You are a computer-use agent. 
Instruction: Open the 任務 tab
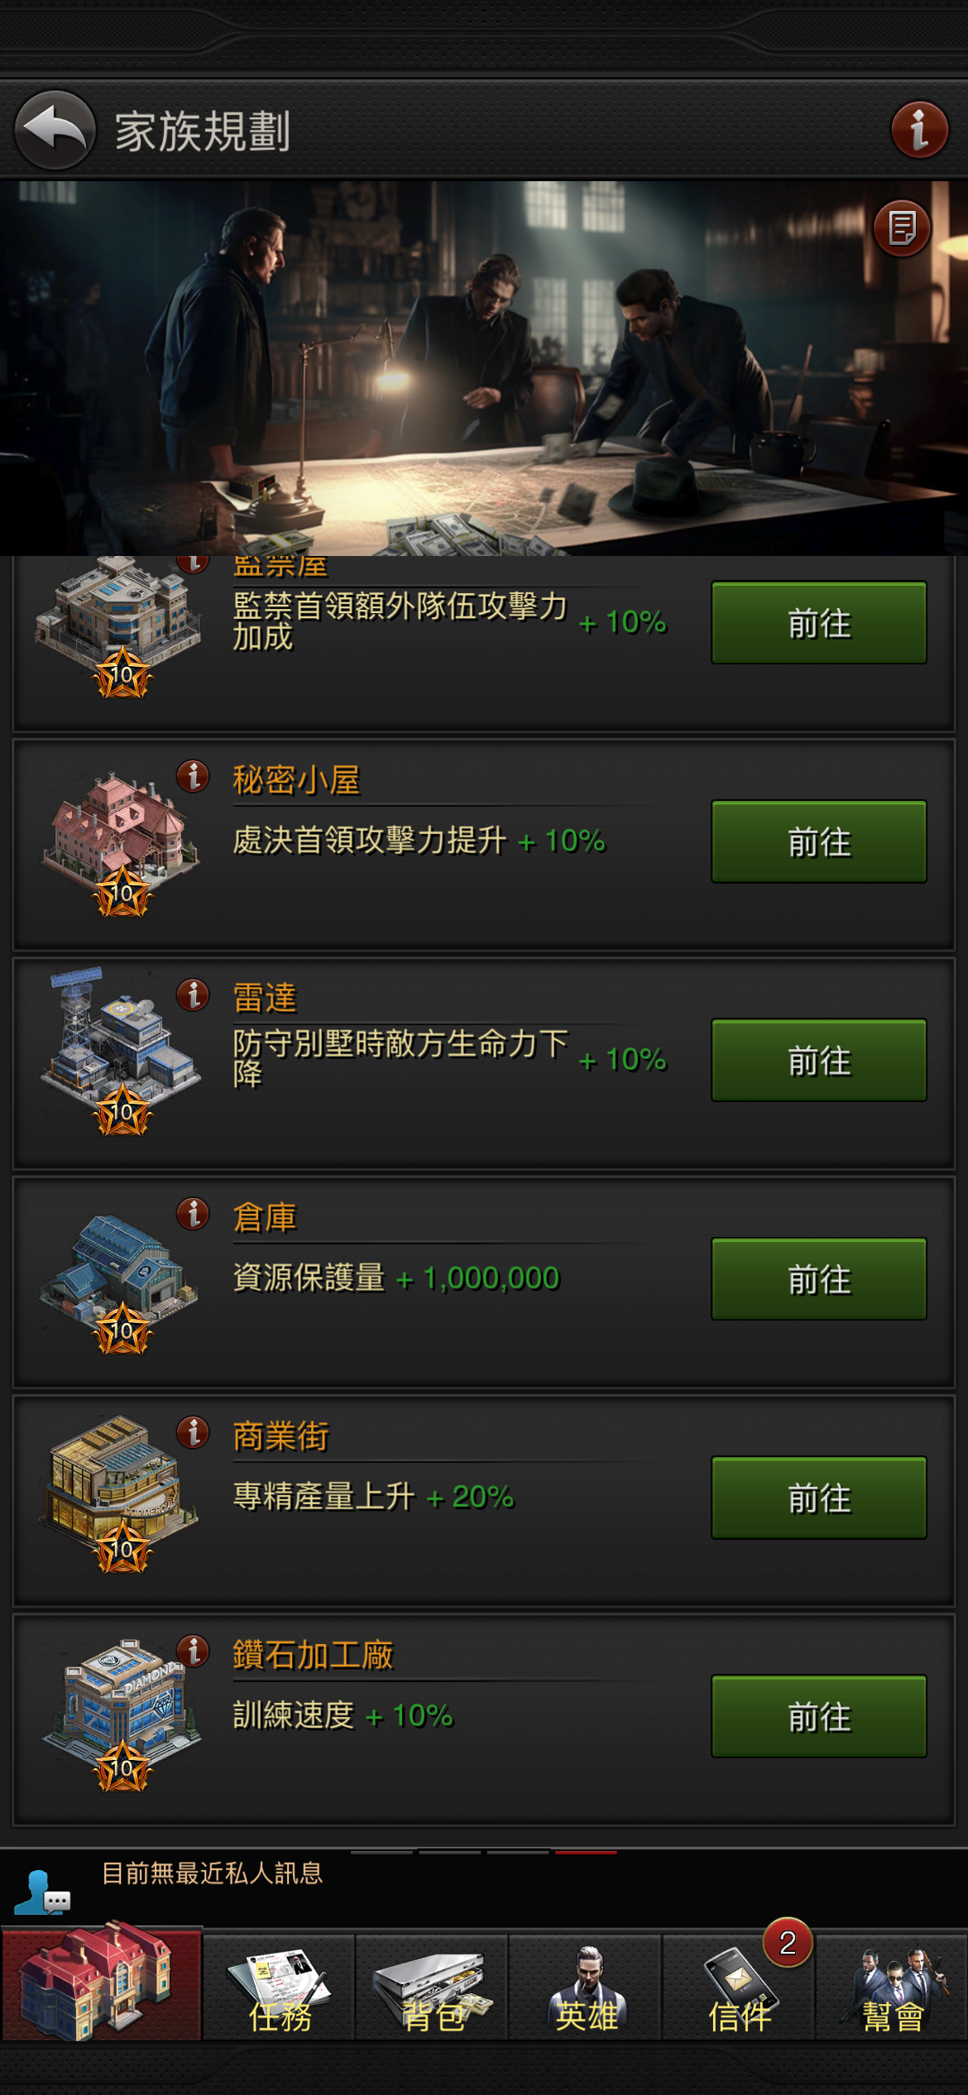pyautogui.click(x=280, y=1987)
